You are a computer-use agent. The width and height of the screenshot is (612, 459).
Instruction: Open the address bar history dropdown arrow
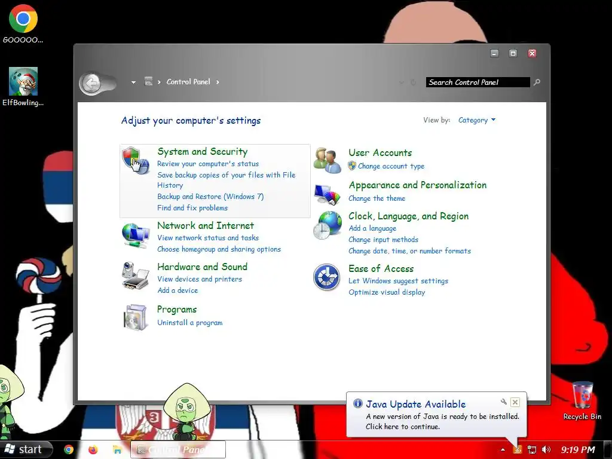point(402,82)
